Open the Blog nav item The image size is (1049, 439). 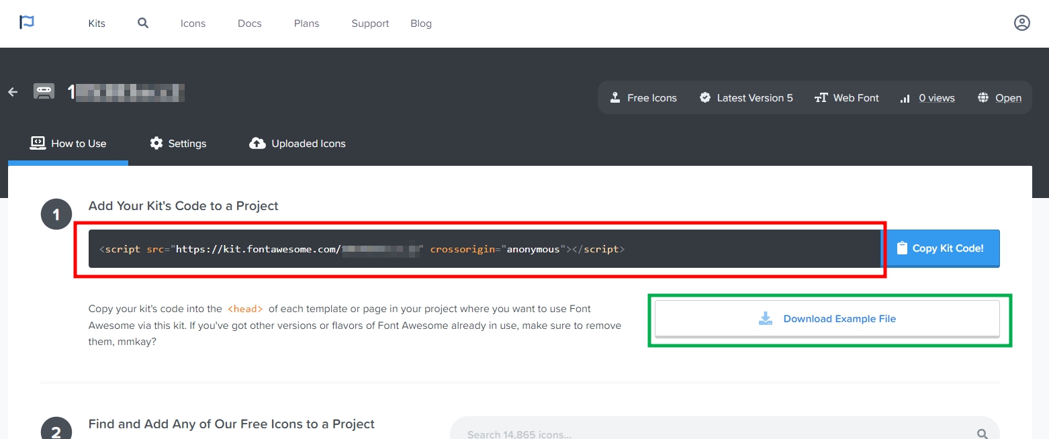(421, 23)
